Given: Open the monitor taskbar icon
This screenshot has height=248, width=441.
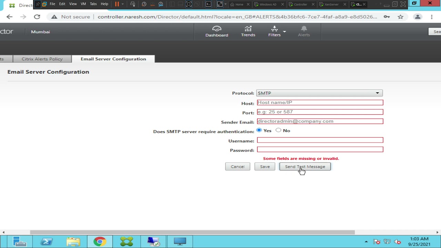Looking at the screenshot, I should tap(180, 242).
